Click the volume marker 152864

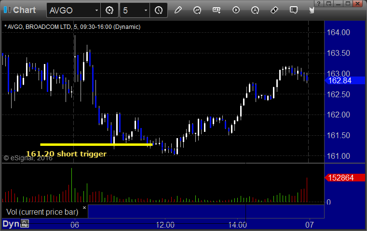click(x=344, y=178)
